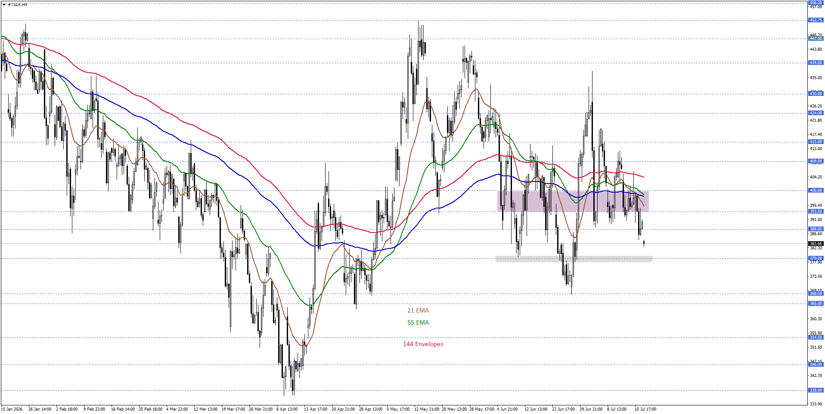Image resolution: width=825 pixels, height=414 pixels.
Task: Click the 12 May 21:00 time label
Action: [427, 409]
